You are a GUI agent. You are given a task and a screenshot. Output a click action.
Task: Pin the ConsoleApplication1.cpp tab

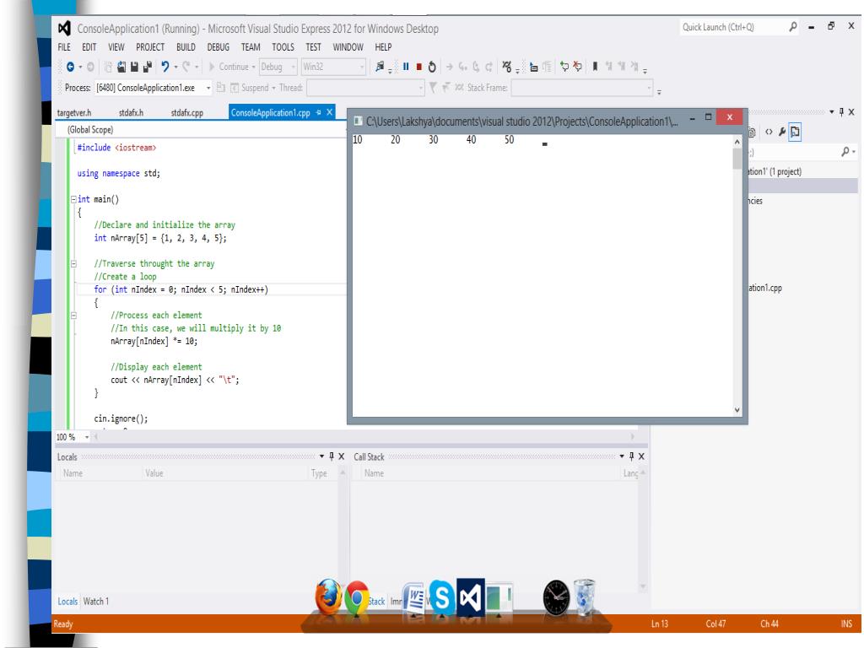coord(318,112)
